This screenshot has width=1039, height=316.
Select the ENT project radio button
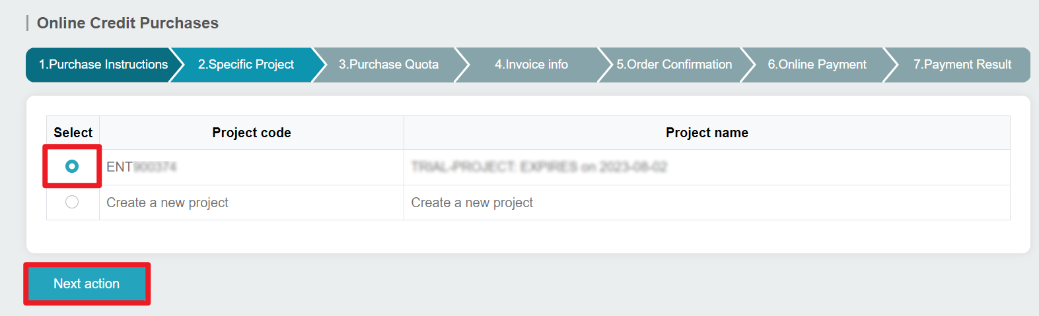pos(72,166)
